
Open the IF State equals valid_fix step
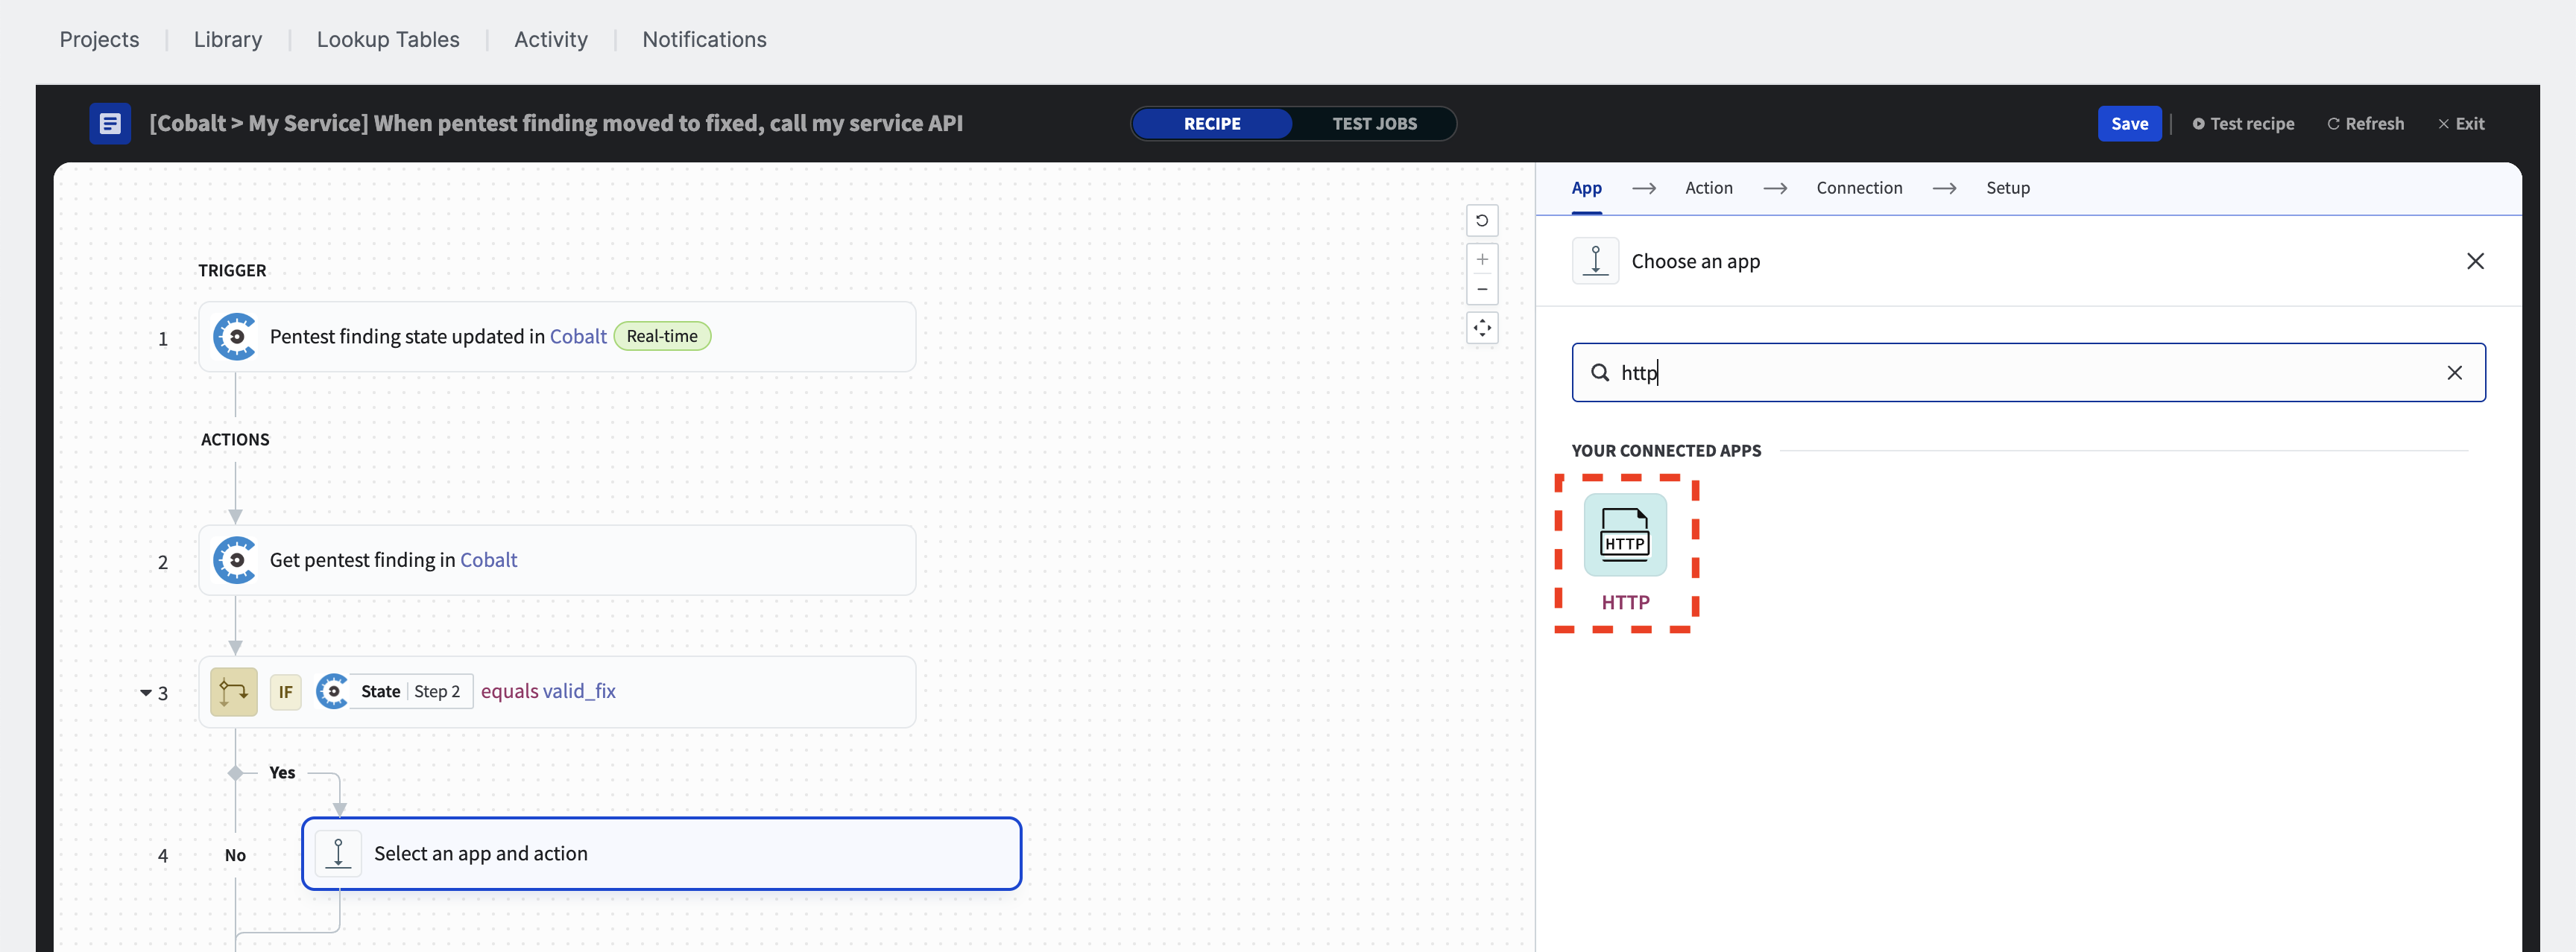point(557,691)
